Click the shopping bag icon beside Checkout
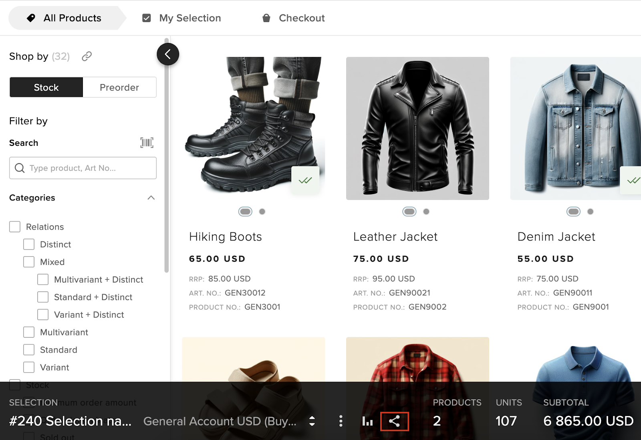Image resolution: width=641 pixels, height=440 pixels. tap(266, 18)
